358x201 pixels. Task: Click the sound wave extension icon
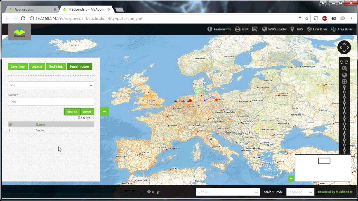click(x=334, y=18)
